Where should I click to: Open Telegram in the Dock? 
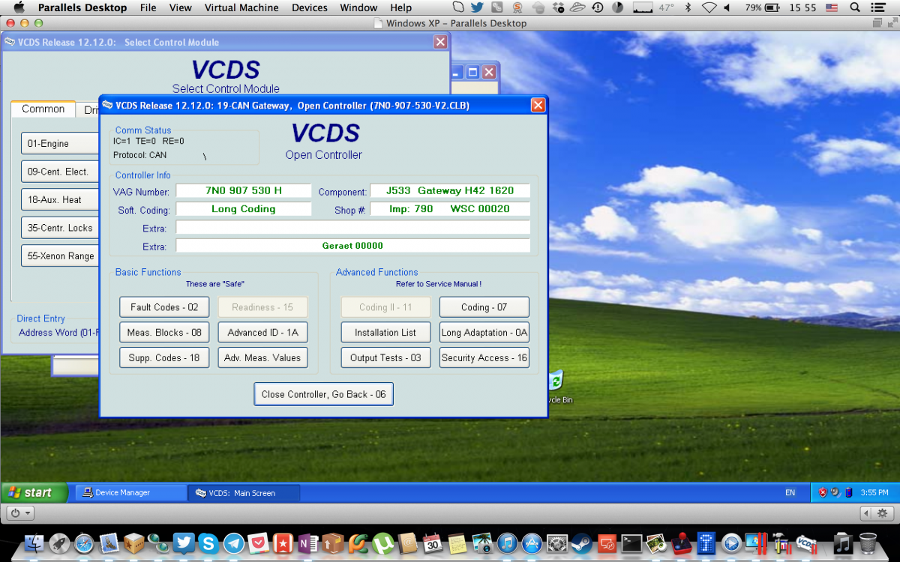coord(233,543)
